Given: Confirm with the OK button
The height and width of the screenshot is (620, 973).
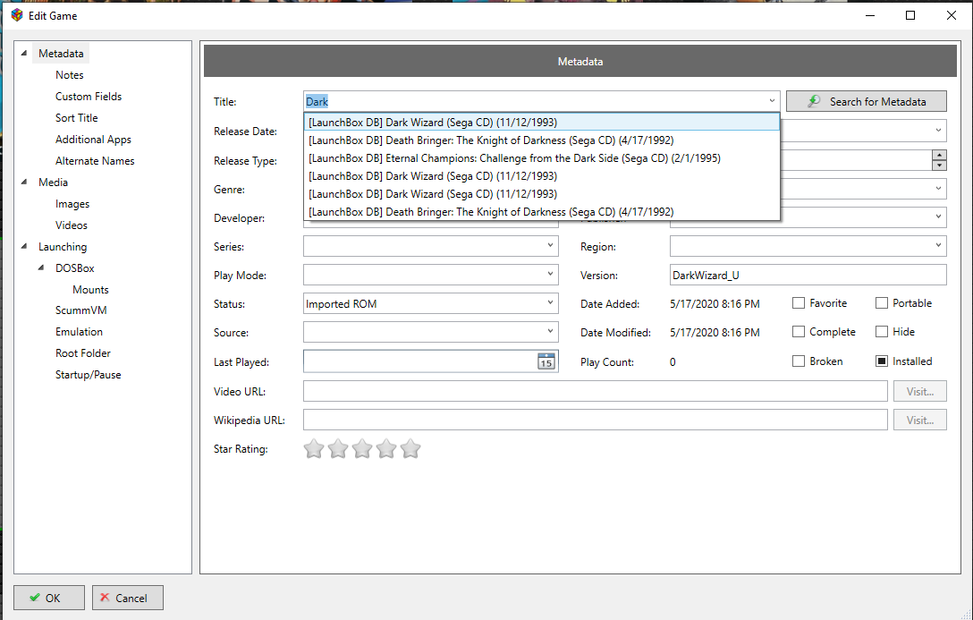Looking at the screenshot, I should (49, 598).
